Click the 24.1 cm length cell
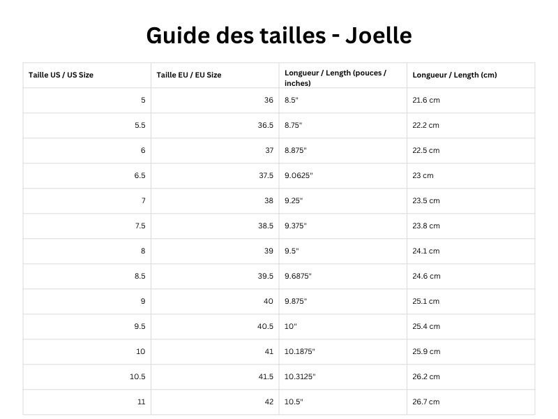558x419 pixels. coord(426,251)
